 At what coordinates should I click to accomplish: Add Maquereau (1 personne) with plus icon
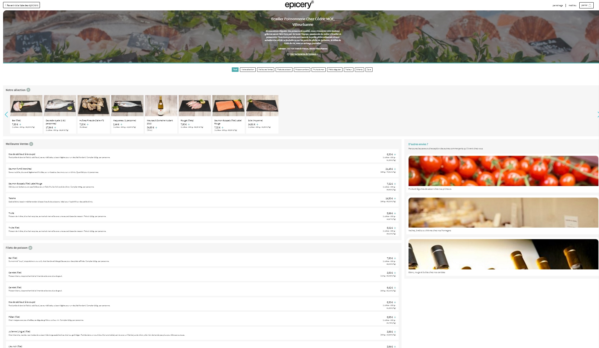pyautogui.click(x=121, y=124)
